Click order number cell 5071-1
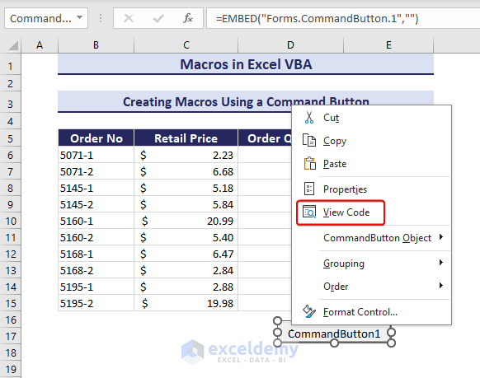Screen dimensions: 480x378 pos(96,155)
